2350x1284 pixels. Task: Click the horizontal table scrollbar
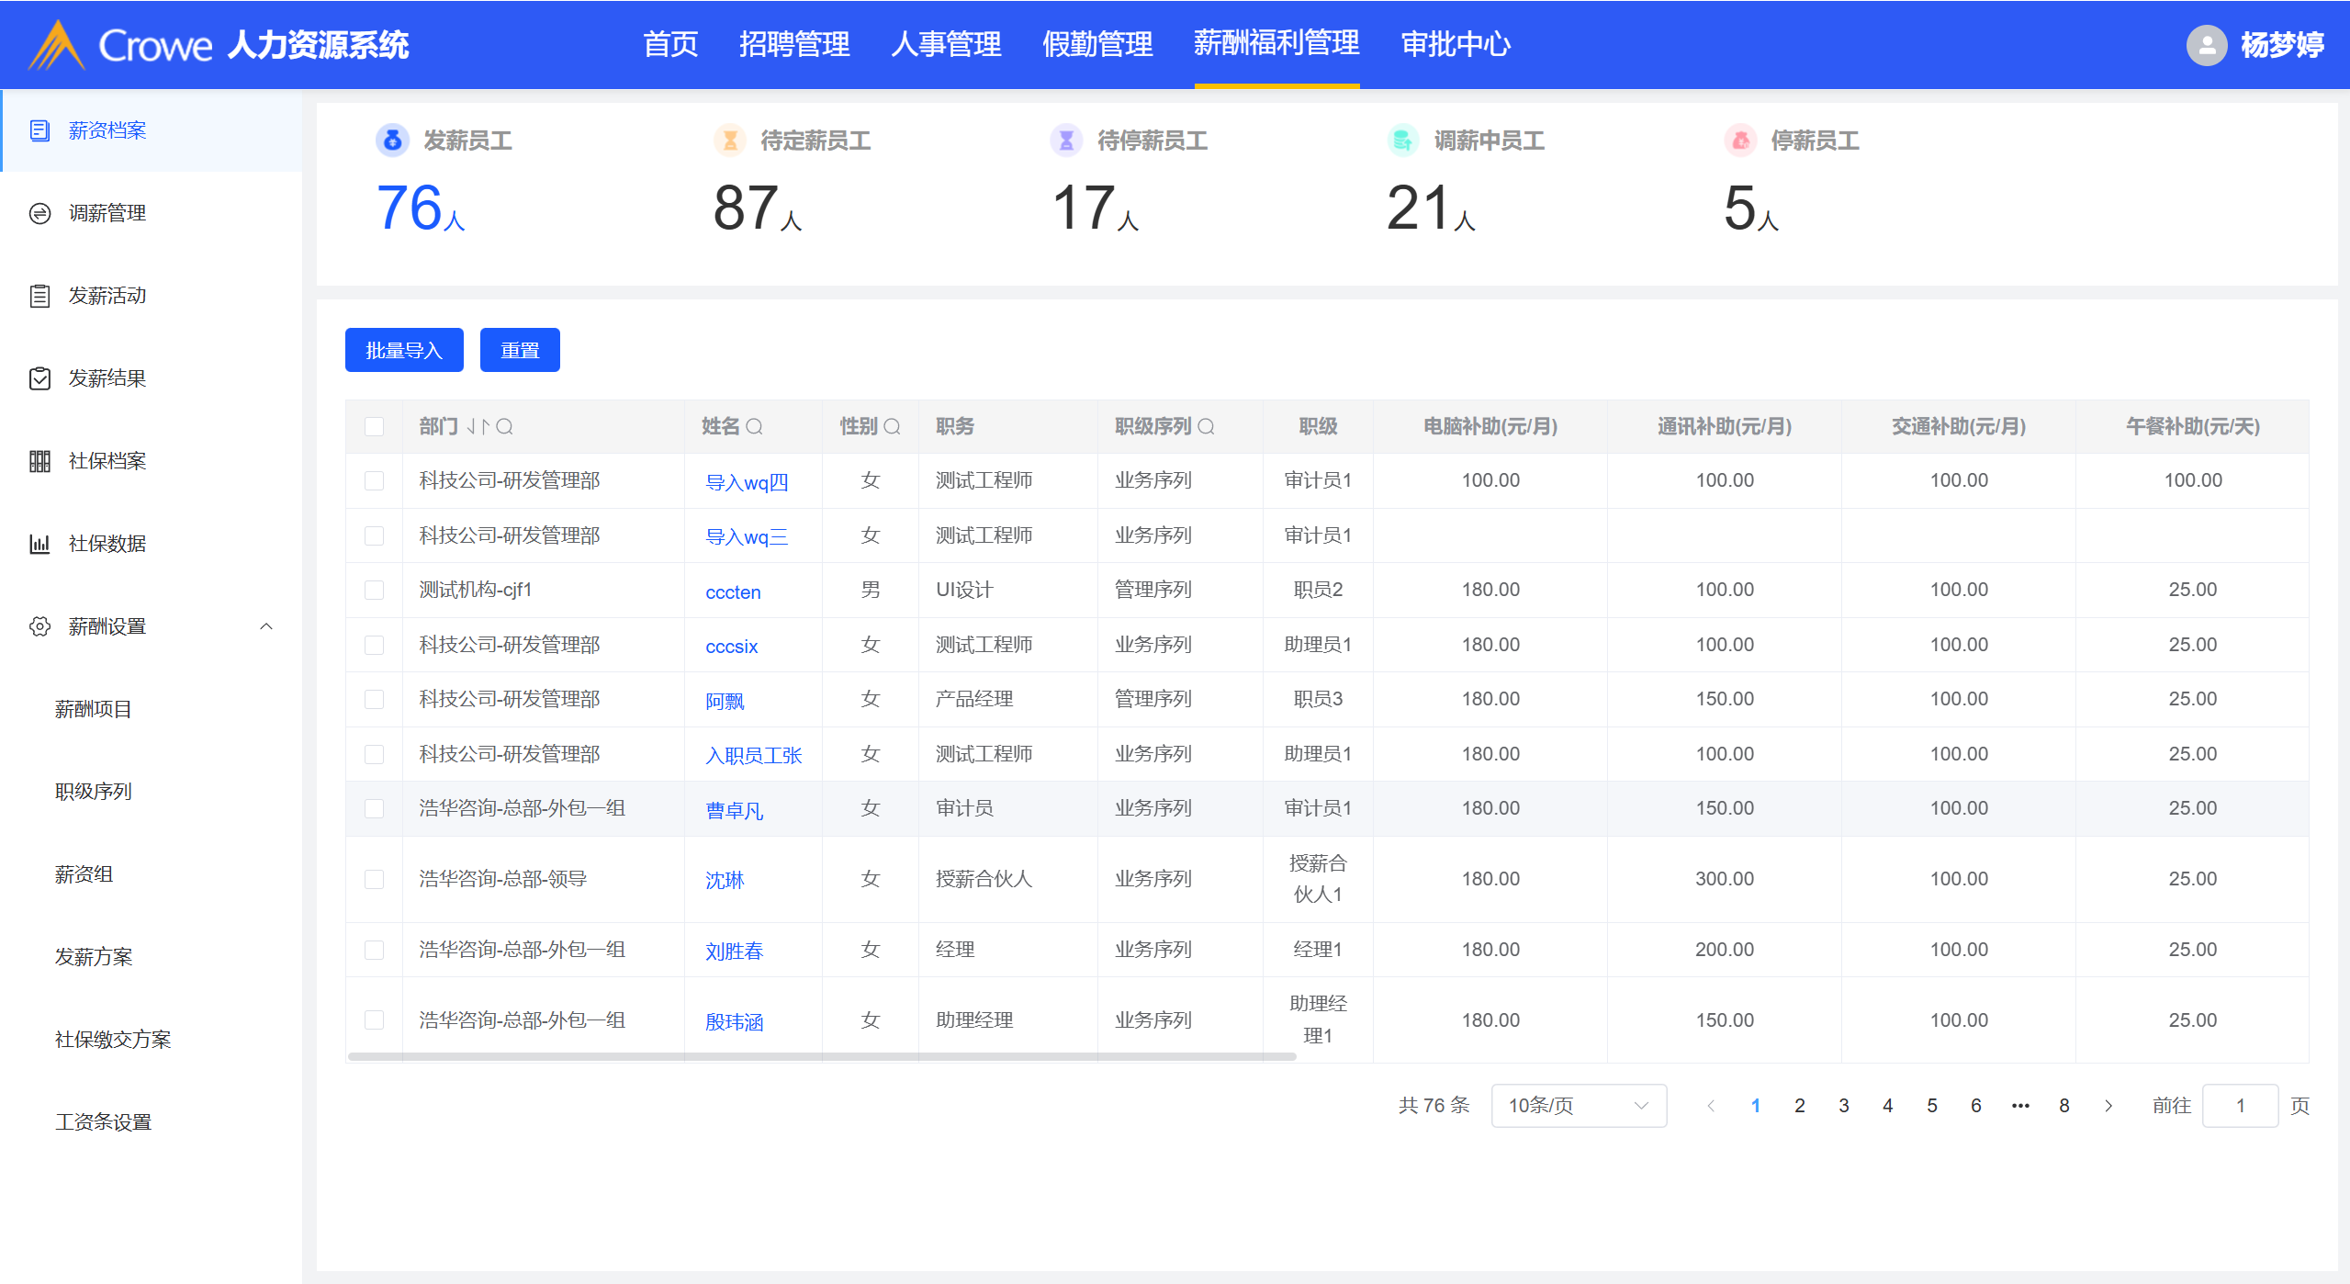(x=822, y=1056)
